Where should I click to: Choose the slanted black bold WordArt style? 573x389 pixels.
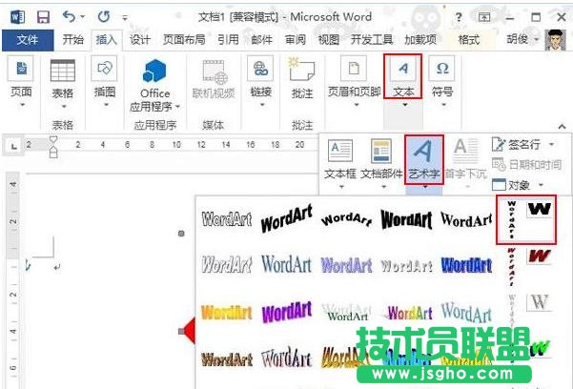286,218
